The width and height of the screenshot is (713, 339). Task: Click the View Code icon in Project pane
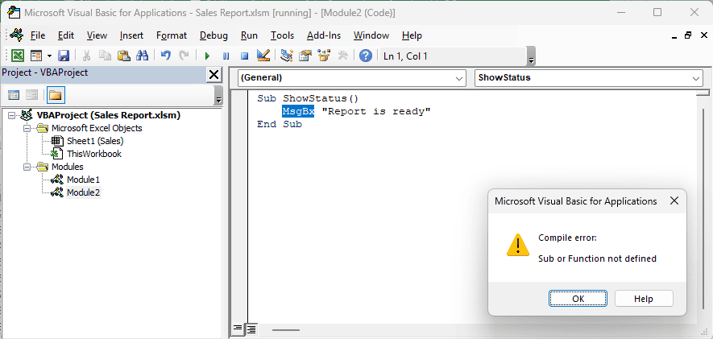(14, 95)
